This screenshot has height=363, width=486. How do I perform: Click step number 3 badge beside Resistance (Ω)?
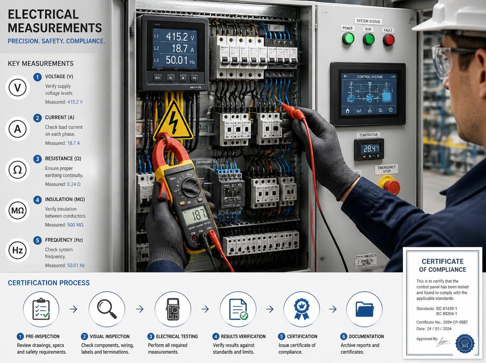(x=37, y=159)
